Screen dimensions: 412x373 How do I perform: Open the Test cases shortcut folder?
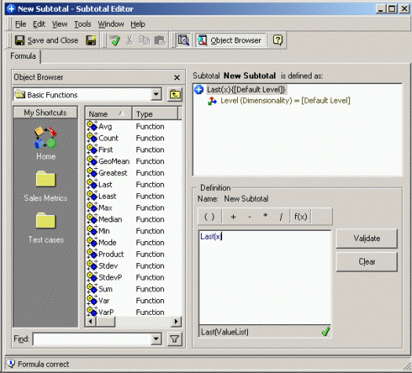tap(46, 228)
